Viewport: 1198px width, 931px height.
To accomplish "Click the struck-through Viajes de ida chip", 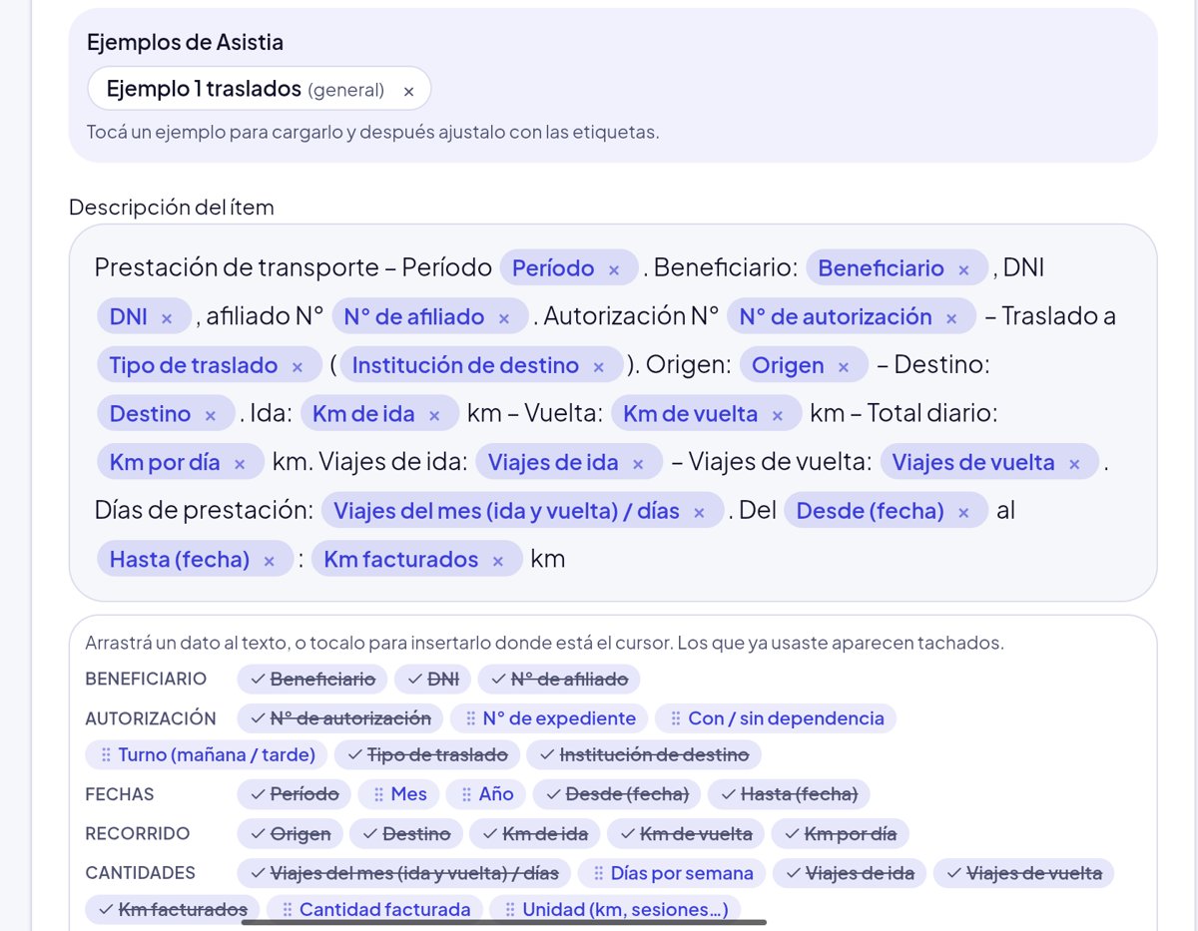I will (850, 873).
